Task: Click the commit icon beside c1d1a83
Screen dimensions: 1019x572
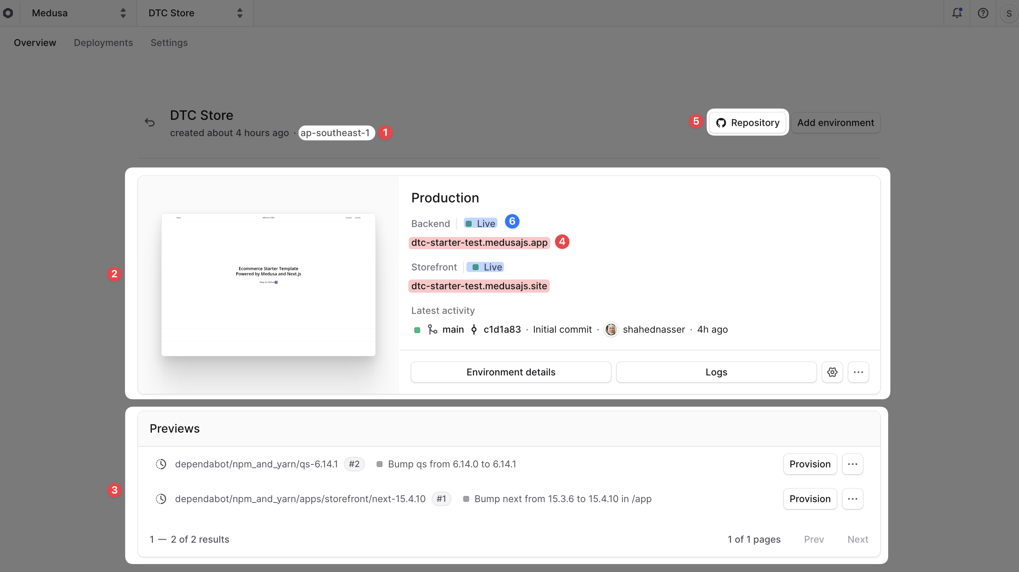Action: 474,329
